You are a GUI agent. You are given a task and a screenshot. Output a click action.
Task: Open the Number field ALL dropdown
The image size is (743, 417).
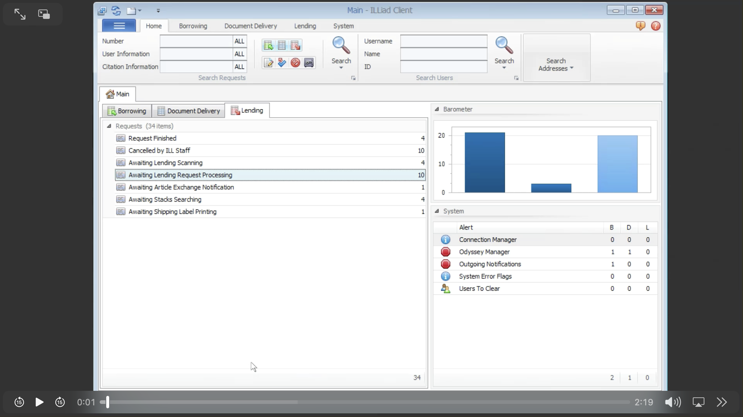pyautogui.click(x=239, y=41)
